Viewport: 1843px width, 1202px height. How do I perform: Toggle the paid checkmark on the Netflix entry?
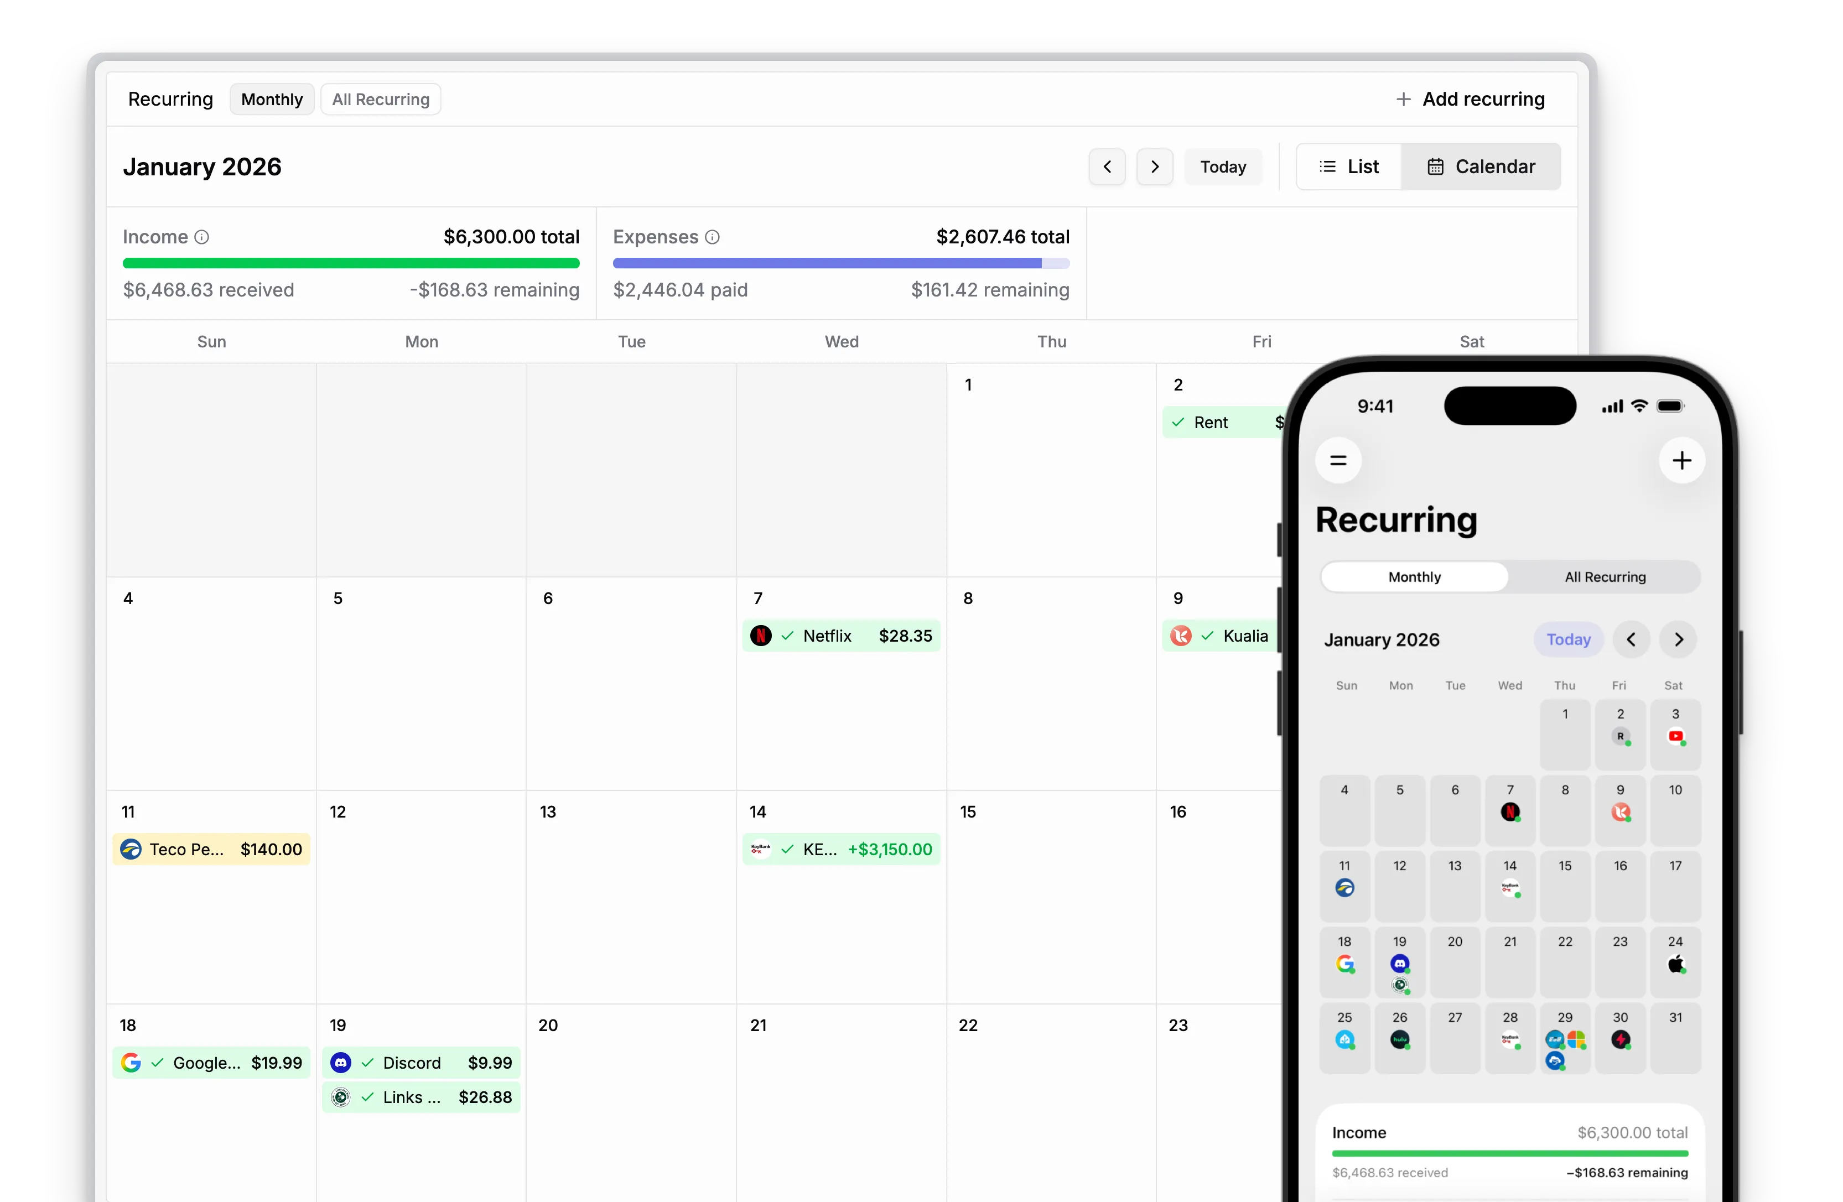pos(787,636)
